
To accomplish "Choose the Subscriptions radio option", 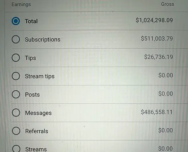I will [16, 39].
